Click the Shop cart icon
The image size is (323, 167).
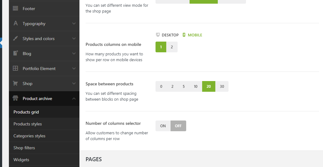(15, 83)
